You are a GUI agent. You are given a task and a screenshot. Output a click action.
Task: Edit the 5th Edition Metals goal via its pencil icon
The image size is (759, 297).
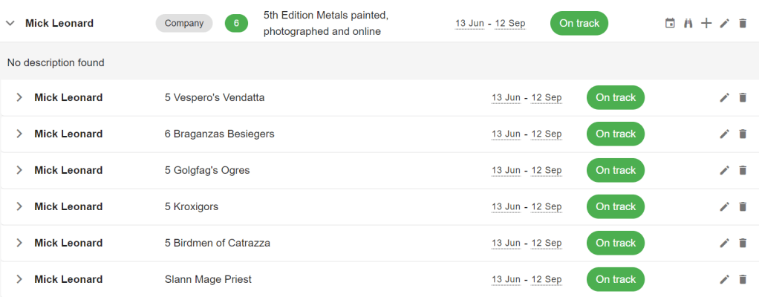[725, 23]
